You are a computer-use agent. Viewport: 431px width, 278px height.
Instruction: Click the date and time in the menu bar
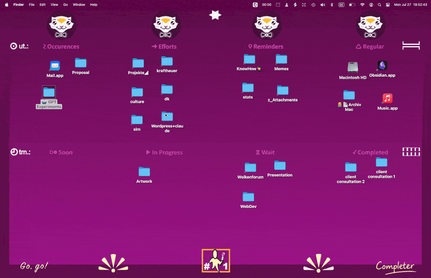coord(411,5)
